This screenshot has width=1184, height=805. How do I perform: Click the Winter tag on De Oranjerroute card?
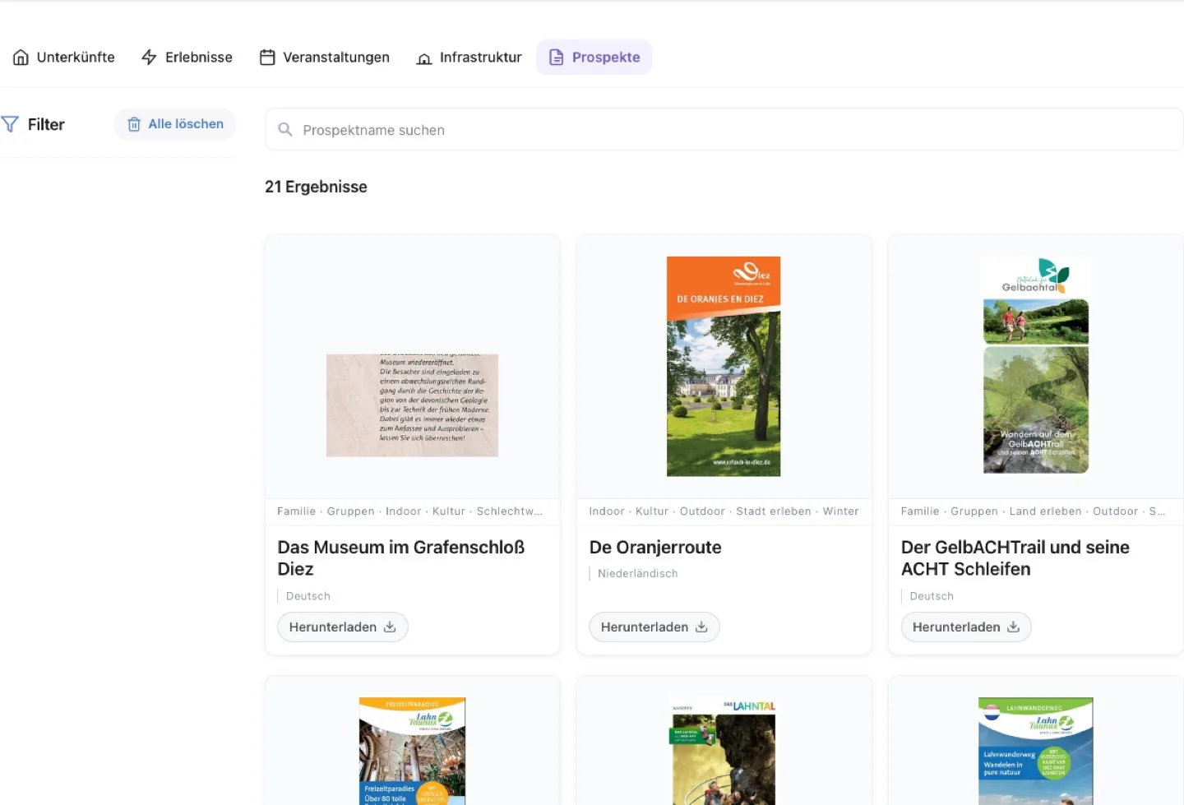tap(841, 511)
